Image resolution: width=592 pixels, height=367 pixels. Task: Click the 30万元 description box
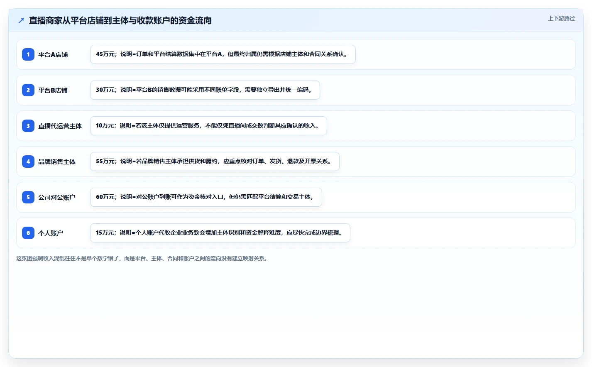tap(205, 90)
